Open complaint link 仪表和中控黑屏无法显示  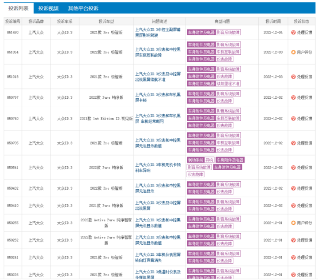(x=158, y=188)
